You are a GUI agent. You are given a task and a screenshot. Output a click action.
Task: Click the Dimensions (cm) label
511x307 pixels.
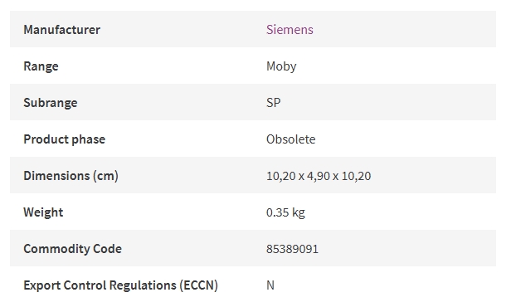(71, 176)
